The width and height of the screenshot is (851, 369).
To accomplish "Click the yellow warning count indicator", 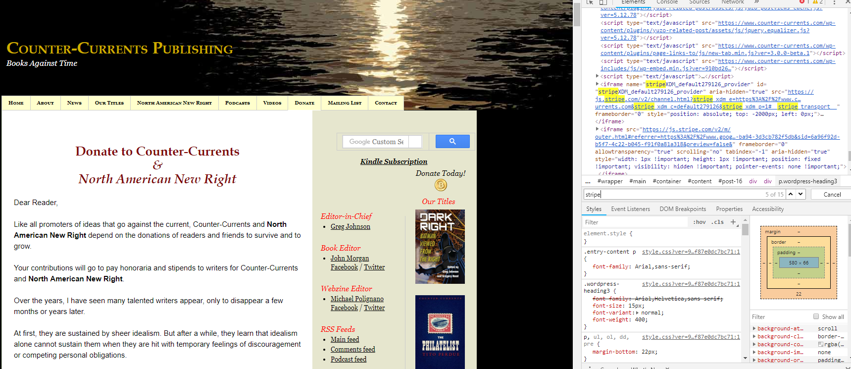I will pos(817,2).
